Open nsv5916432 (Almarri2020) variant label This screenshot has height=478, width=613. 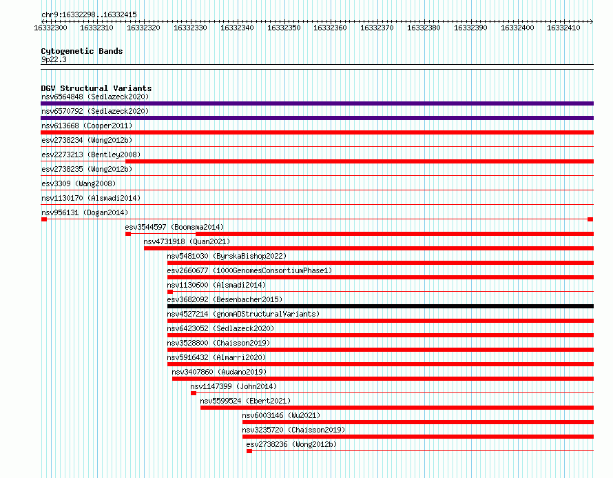pyautogui.click(x=216, y=357)
